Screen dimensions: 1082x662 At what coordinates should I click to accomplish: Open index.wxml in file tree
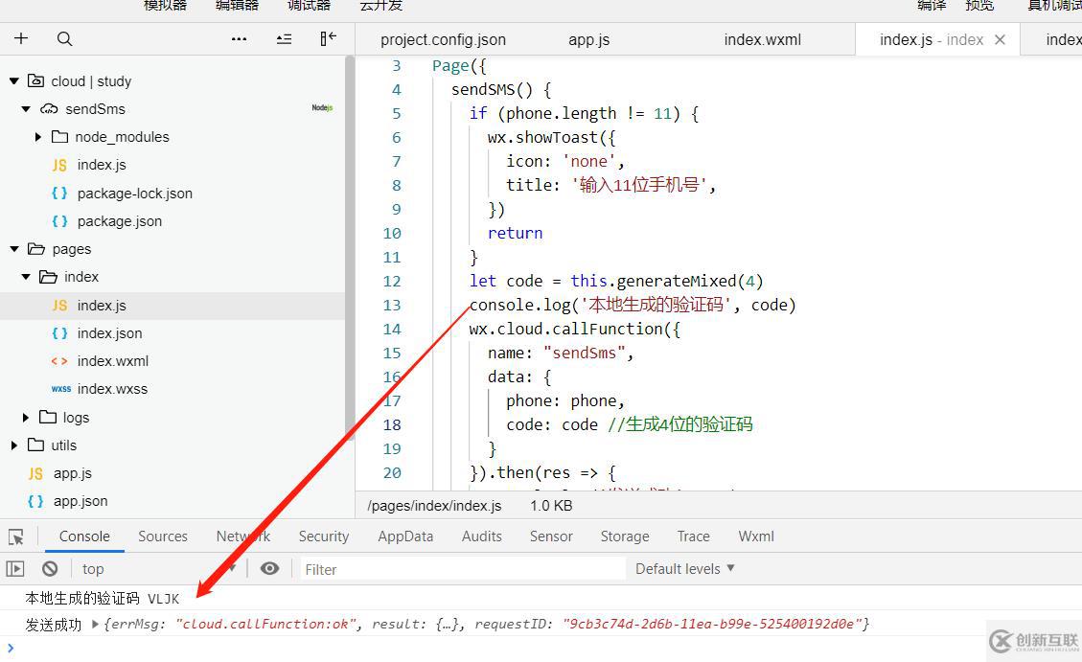click(x=112, y=361)
